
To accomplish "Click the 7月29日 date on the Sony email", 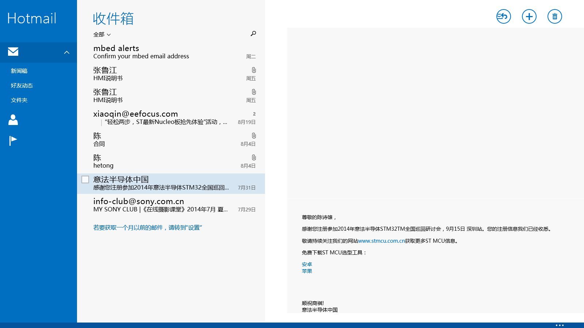I will coord(247,210).
